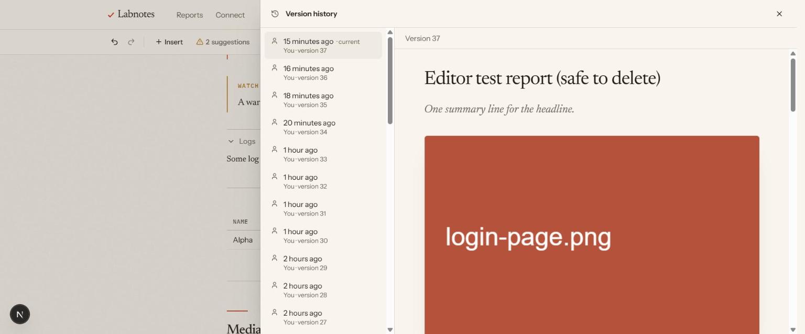Select version 37, the current version
Screen dimensions: 805x334
pos(323,45)
